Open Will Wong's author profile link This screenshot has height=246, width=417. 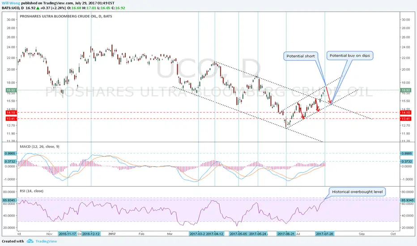point(11,3)
